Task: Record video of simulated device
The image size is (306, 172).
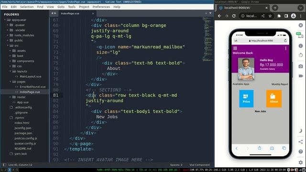Action: [x=301, y=76]
